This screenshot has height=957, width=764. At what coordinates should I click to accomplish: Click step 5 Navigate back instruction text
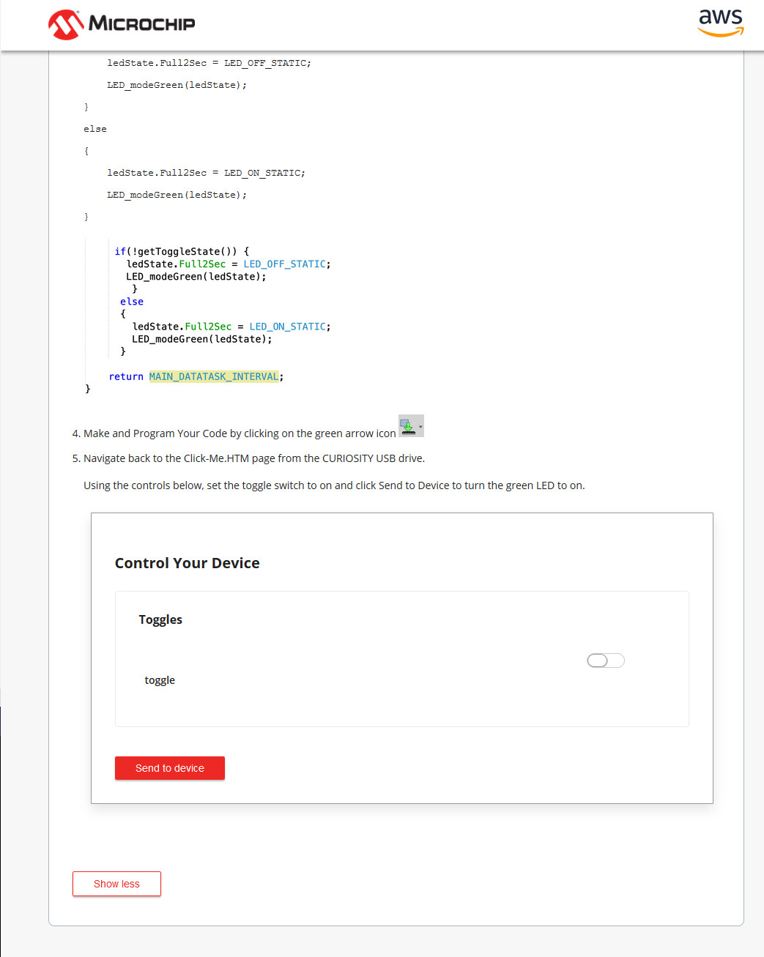pyautogui.click(x=253, y=458)
